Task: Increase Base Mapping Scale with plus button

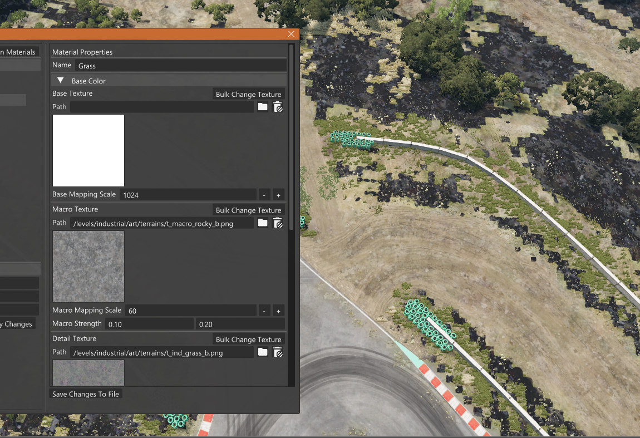Action: point(278,195)
